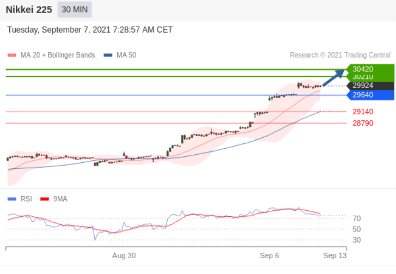Click the RSI legend line icon
The width and height of the screenshot is (396, 274).
11,199
